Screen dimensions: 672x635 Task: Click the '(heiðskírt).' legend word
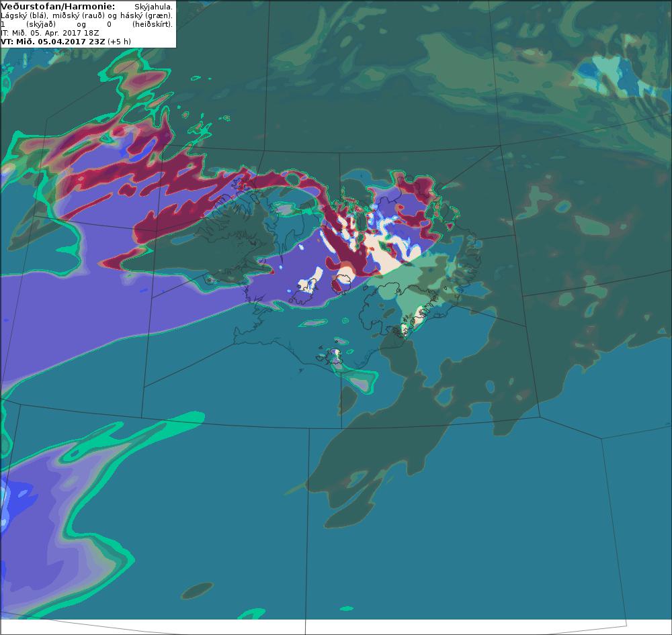click(153, 24)
